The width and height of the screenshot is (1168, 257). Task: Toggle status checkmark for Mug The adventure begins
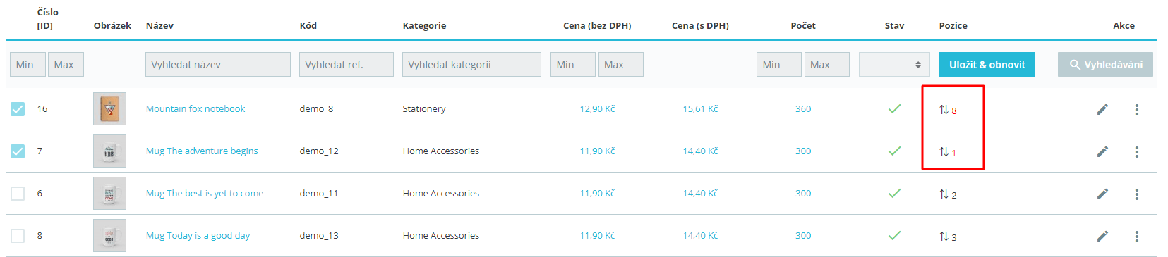pyautogui.click(x=894, y=151)
